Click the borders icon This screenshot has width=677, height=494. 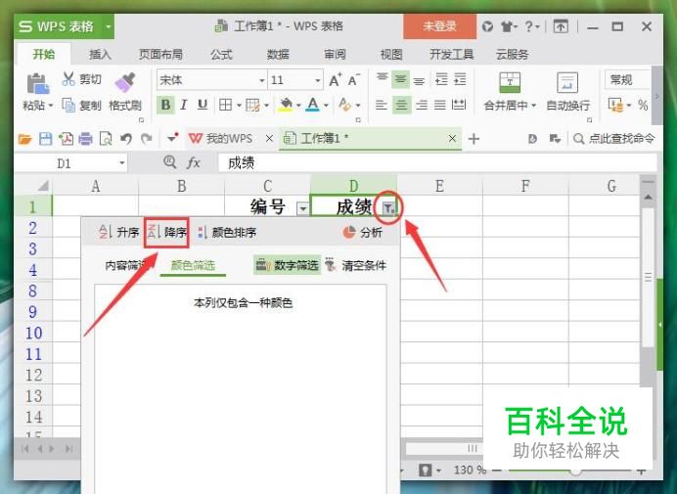(225, 105)
